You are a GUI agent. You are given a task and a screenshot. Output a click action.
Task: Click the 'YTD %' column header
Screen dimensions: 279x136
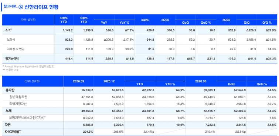pyautogui.click(x=170, y=84)
